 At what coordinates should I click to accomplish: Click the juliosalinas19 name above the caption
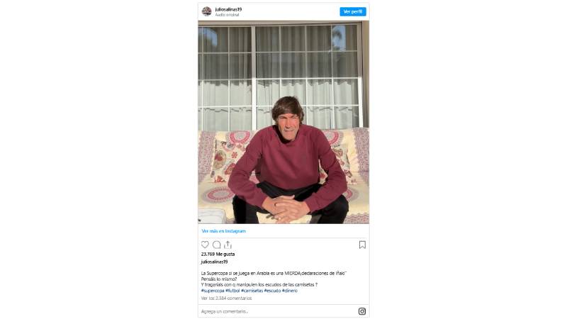215,262
